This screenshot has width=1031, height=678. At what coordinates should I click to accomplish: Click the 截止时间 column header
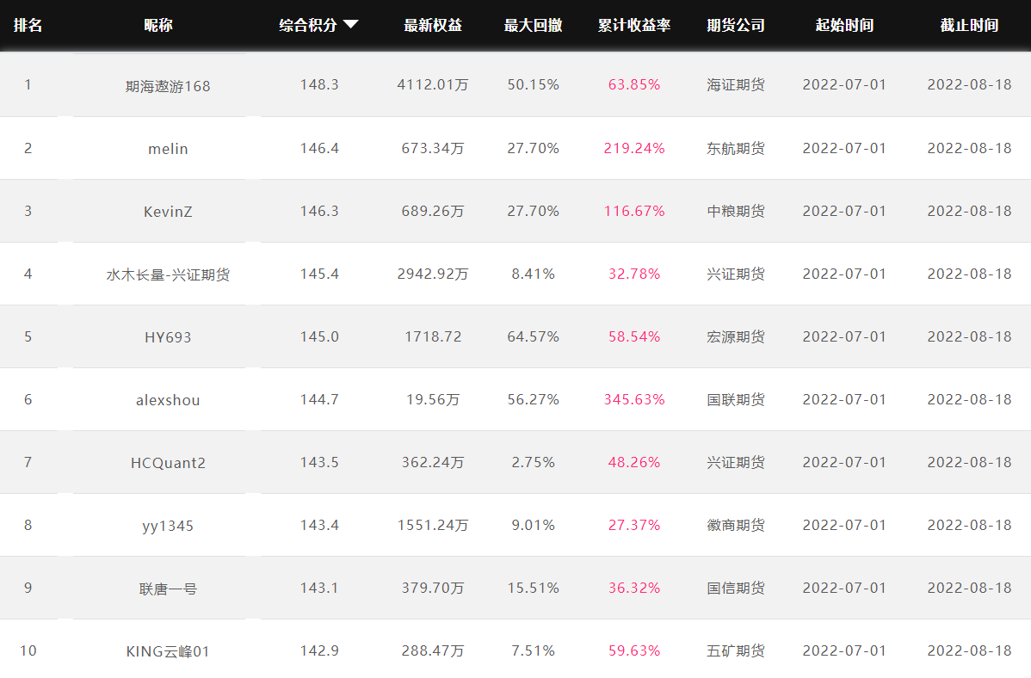969,25
